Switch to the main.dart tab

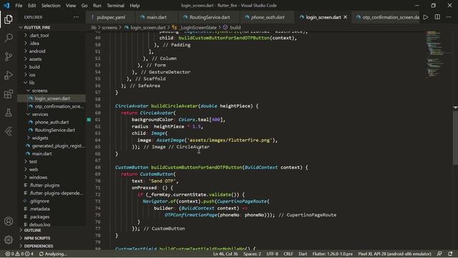[156, 17]
